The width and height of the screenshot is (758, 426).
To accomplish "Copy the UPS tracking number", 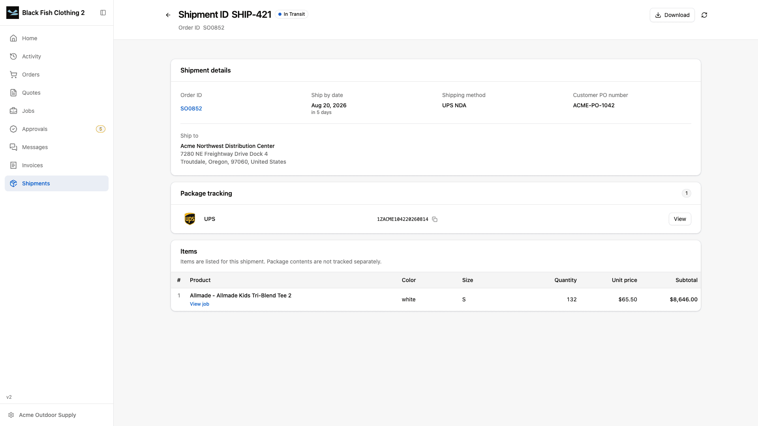I will pyautogui.click(x=435, y=219).
